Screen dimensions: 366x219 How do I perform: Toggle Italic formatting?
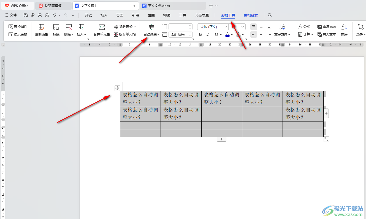(x=208, y=34)
